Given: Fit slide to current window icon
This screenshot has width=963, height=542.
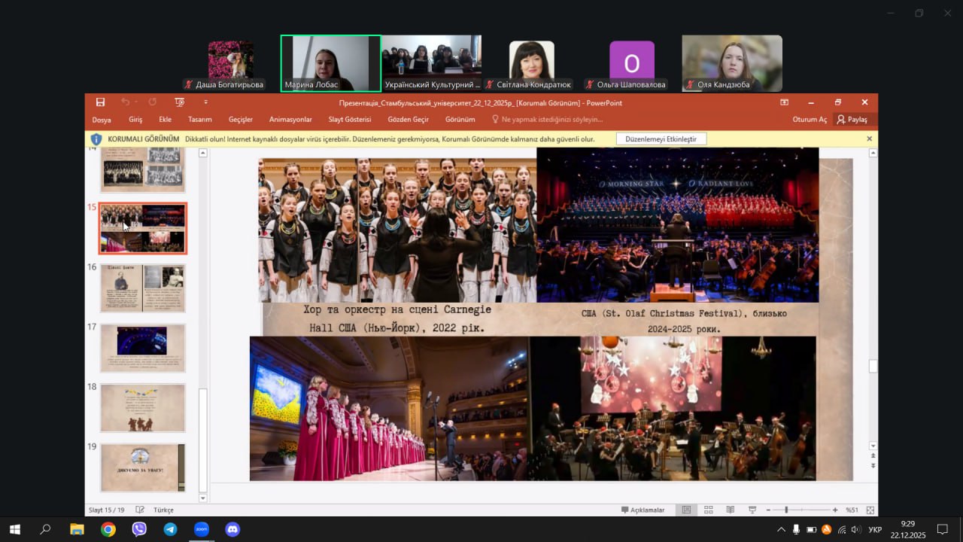Looking at the screenshot, I should click(870, 510).
